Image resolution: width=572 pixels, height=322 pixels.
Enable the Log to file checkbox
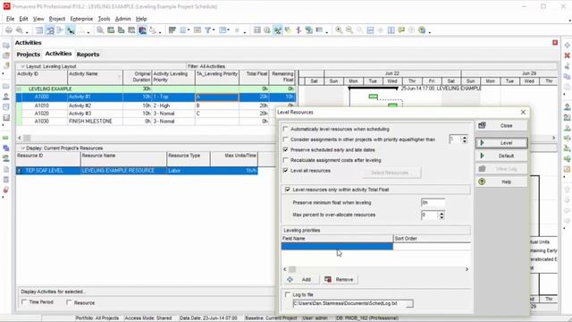pyautogui.click(x=288, y=294)
